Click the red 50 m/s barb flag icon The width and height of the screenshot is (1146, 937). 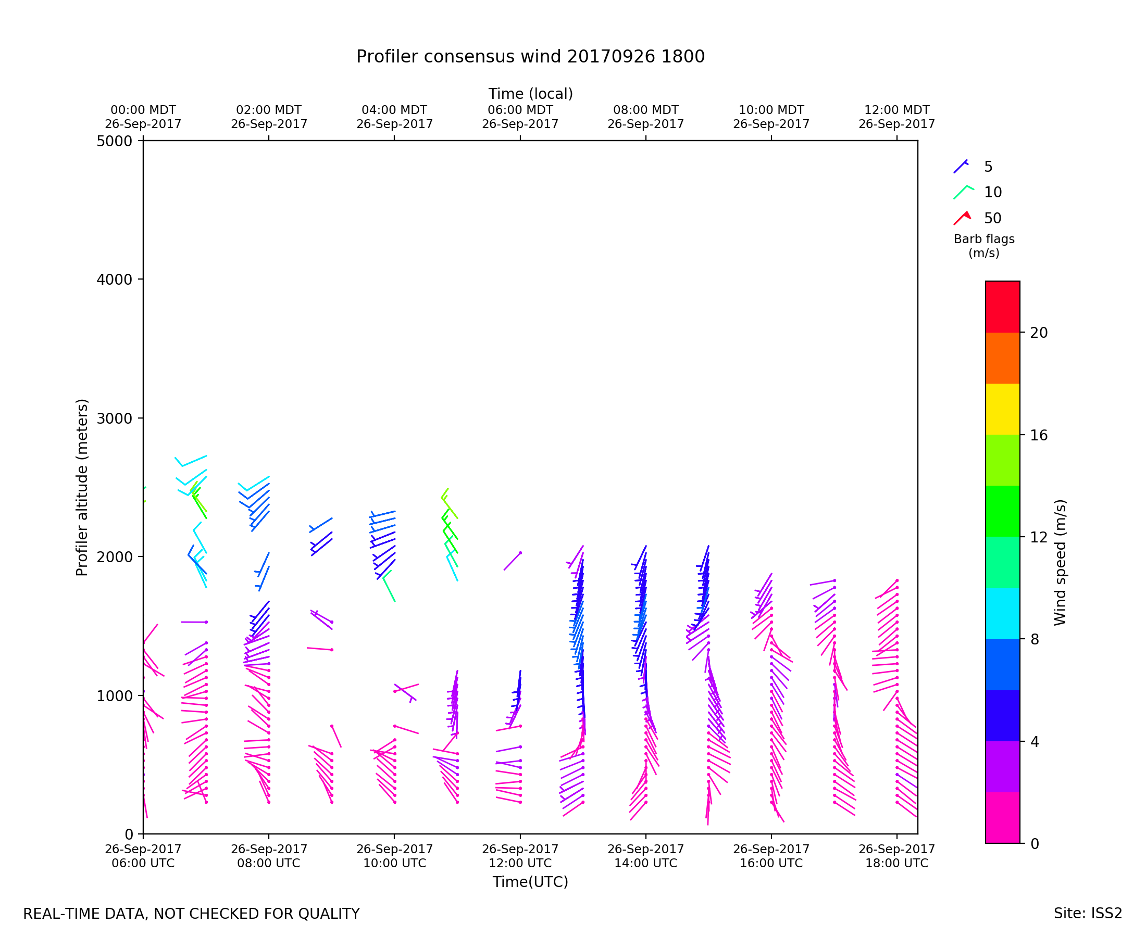tap(963, 218)
